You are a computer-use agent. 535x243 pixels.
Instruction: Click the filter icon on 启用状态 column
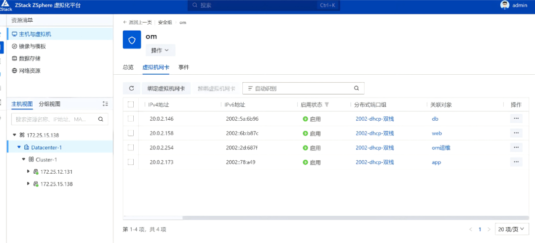326,104
